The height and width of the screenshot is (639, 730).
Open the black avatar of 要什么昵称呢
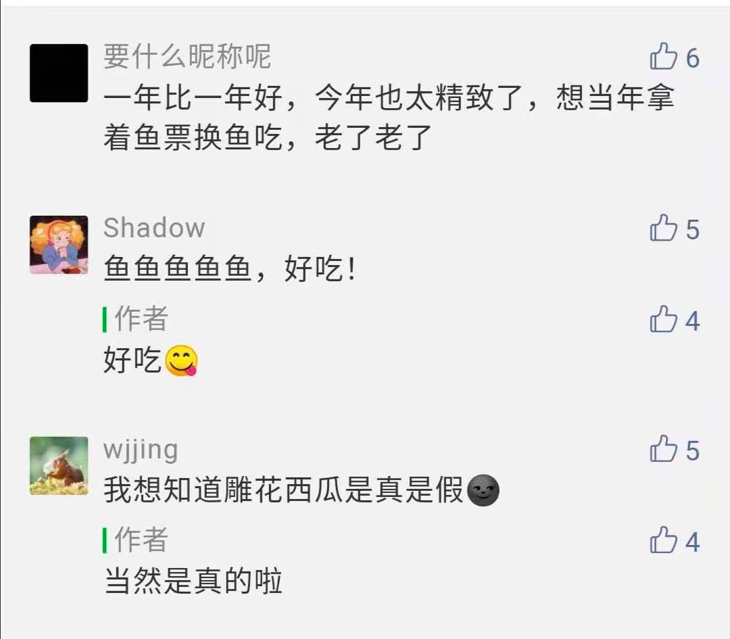pos(59,73)
